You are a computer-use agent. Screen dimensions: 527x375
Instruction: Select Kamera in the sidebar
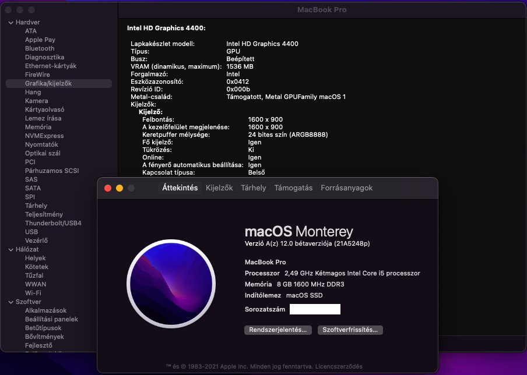point(36,101)
